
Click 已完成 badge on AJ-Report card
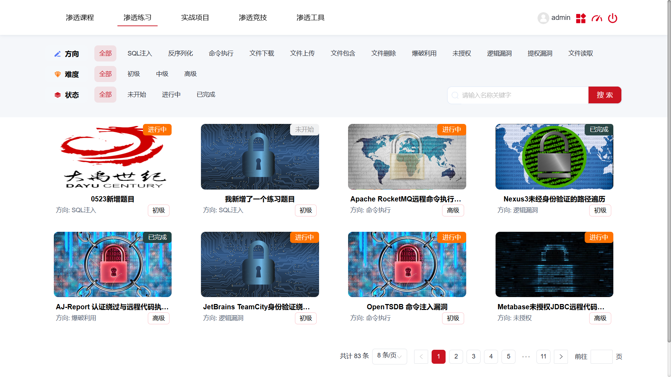157,237
